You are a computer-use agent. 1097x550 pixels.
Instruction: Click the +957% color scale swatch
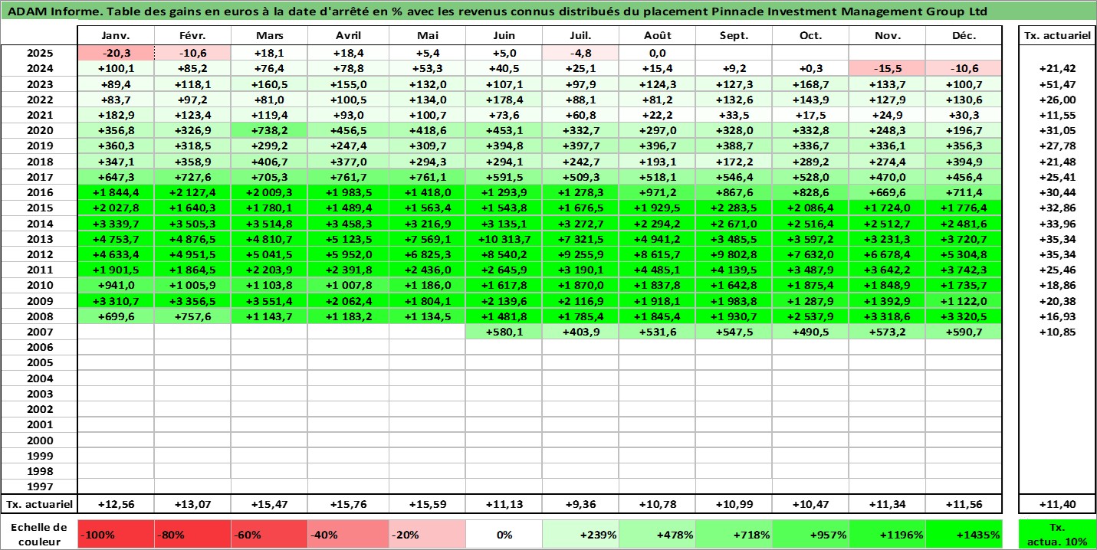coord(811,535)
